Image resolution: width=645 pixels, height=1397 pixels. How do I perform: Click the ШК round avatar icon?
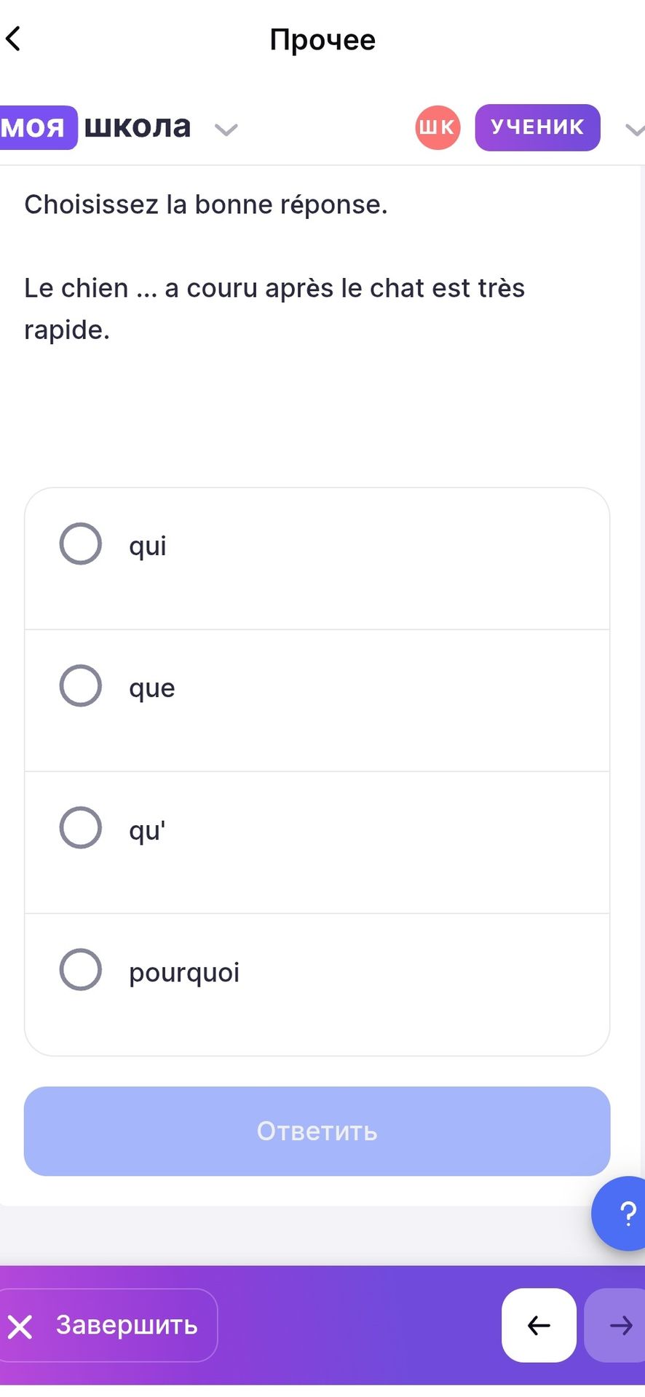point(438,127)
